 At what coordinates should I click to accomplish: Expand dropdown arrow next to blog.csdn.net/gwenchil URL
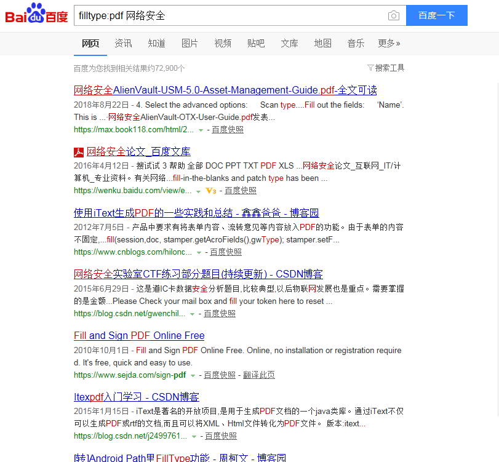click(x=192, y=314)
